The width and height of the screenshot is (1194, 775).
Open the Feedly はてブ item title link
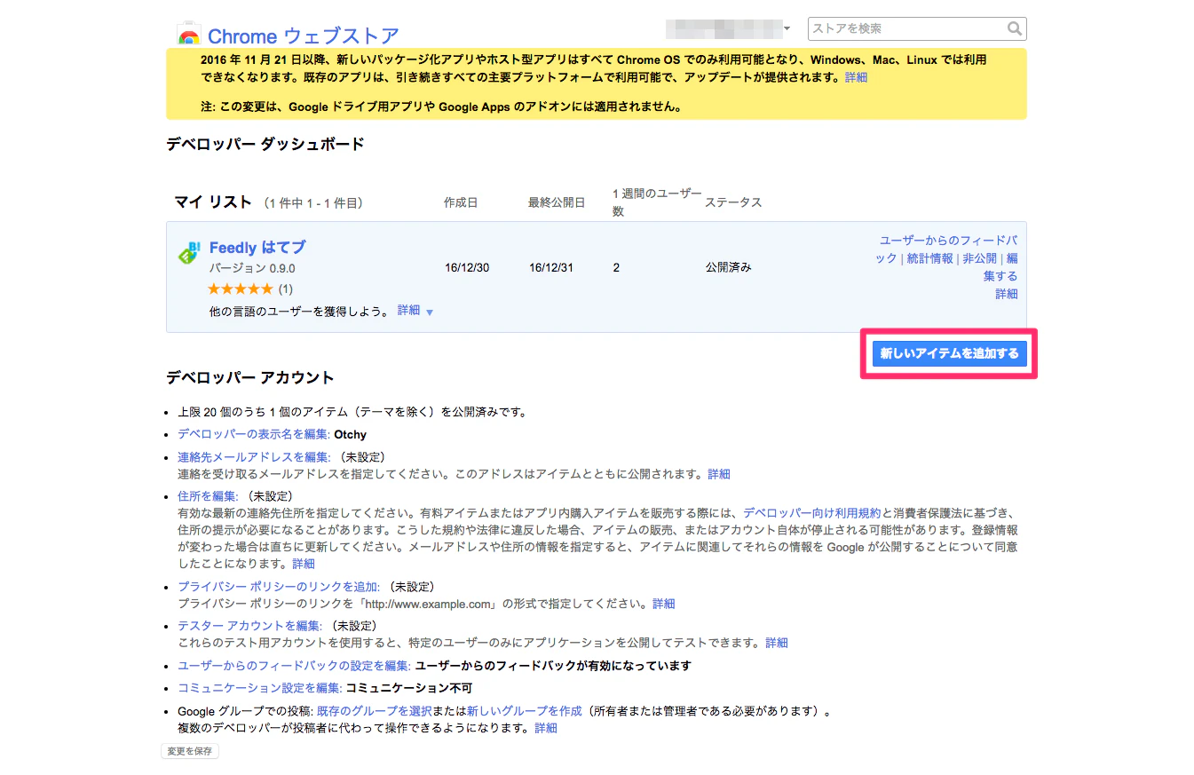(257, 248)
